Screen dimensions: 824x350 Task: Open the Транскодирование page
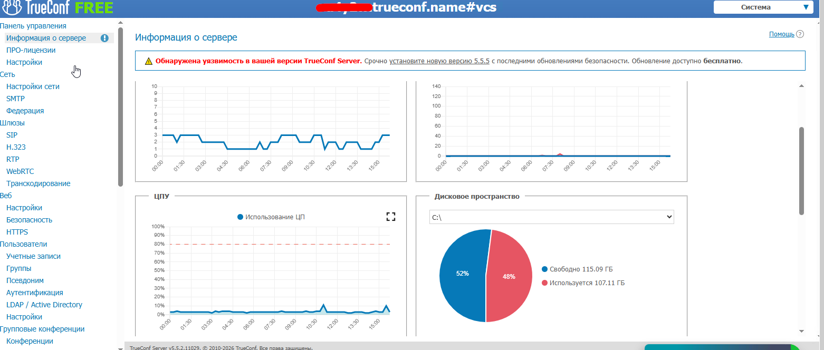[x=38, y=183]
